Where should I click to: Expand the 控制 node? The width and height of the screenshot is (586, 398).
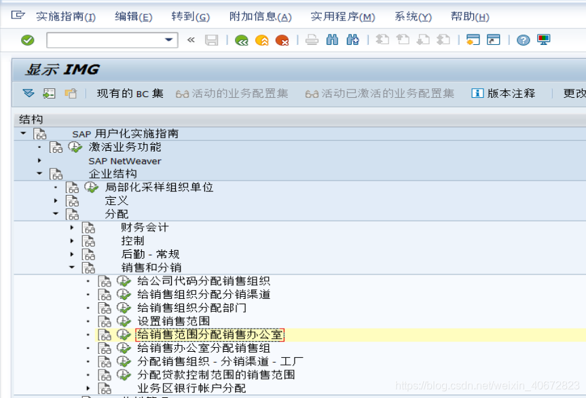pos(72,240)
